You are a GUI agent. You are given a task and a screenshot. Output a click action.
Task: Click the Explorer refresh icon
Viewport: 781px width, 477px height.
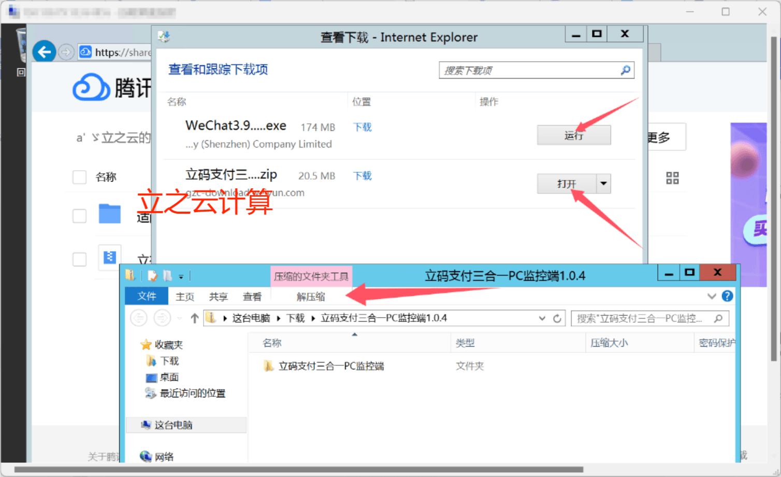[x=557, y=318]
